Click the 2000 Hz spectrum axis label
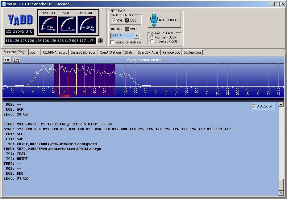287x199 pixels. [x=207, y=91]
